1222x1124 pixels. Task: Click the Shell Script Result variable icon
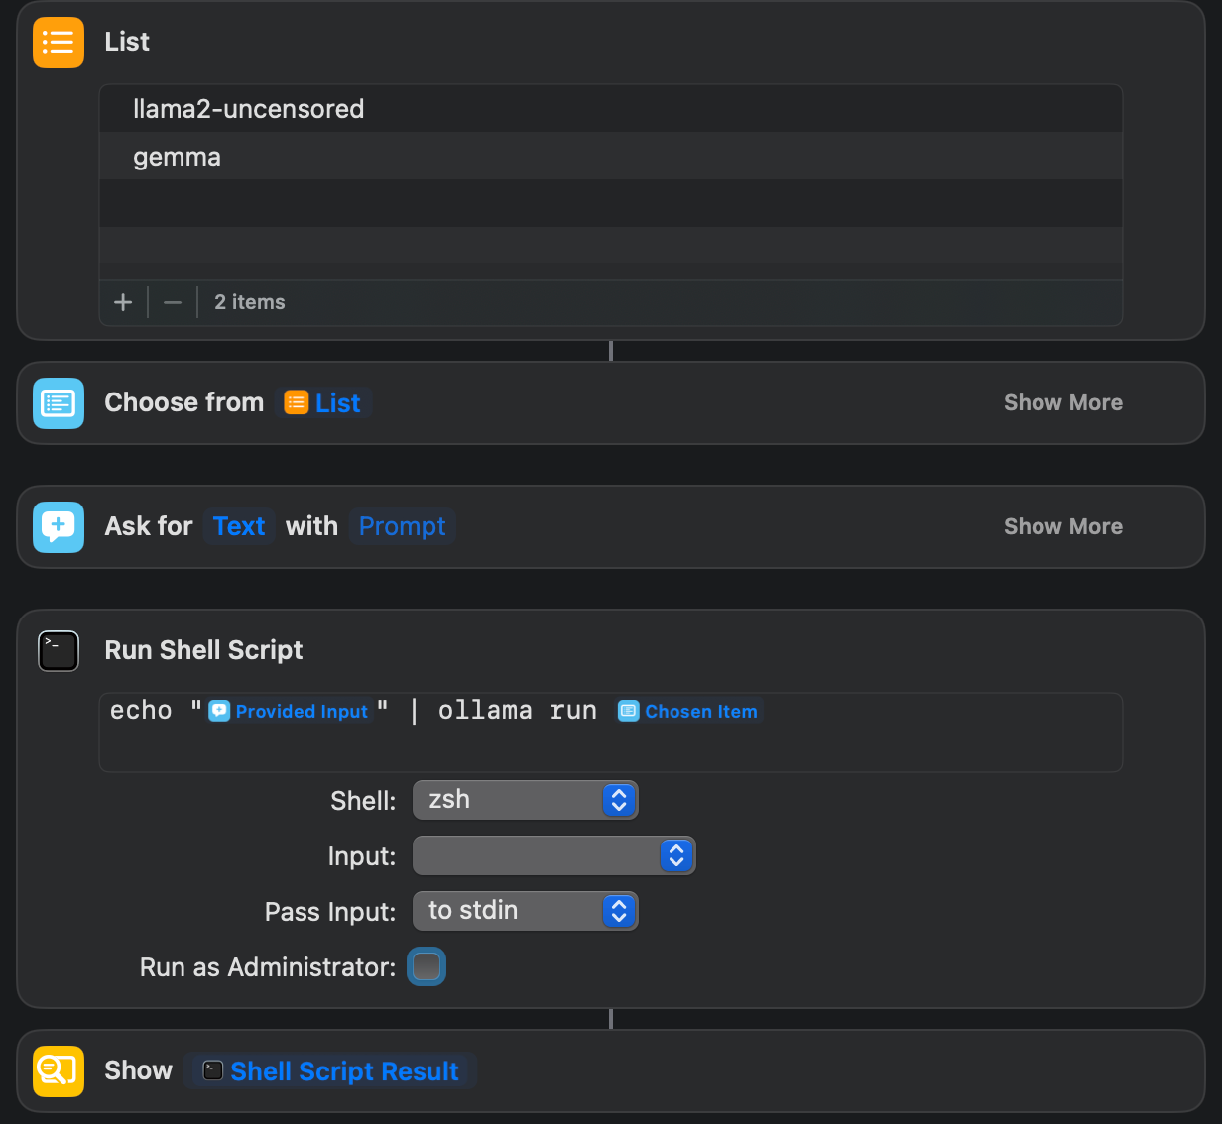pyautogui.click(x=211, y=1070)
